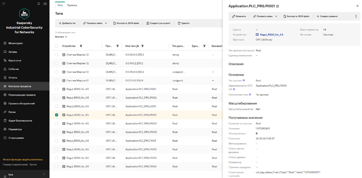Expand the Все теги dropdown
Viewport: 362px width, 178px height.
[61, 37]
